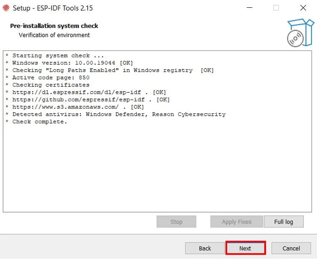Go Back to the previous setup page
Viewport: 317px width, 260px height.
point(204,248)
